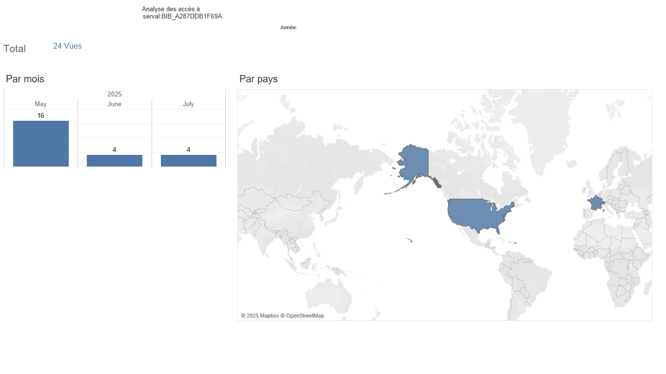The height and width of the screenshot is (374, 666).
Task: Open the Mapbox attribution link
Action: tap(260, 316)
